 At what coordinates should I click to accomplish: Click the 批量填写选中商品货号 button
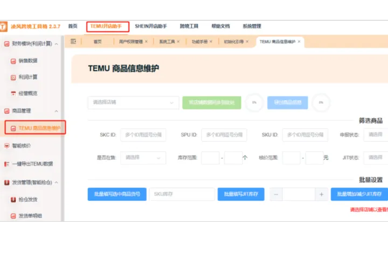click(x=117, y=194)
